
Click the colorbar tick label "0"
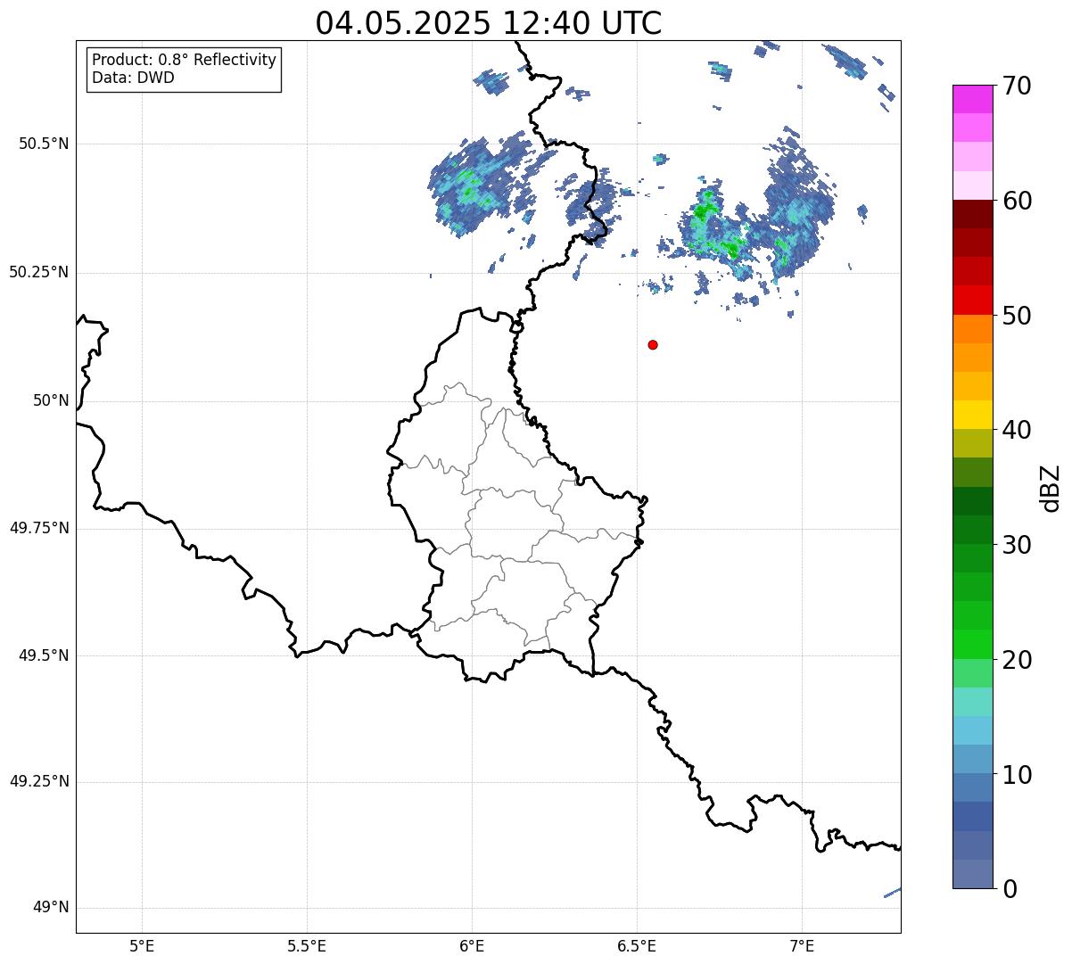tap(1009, 889)
